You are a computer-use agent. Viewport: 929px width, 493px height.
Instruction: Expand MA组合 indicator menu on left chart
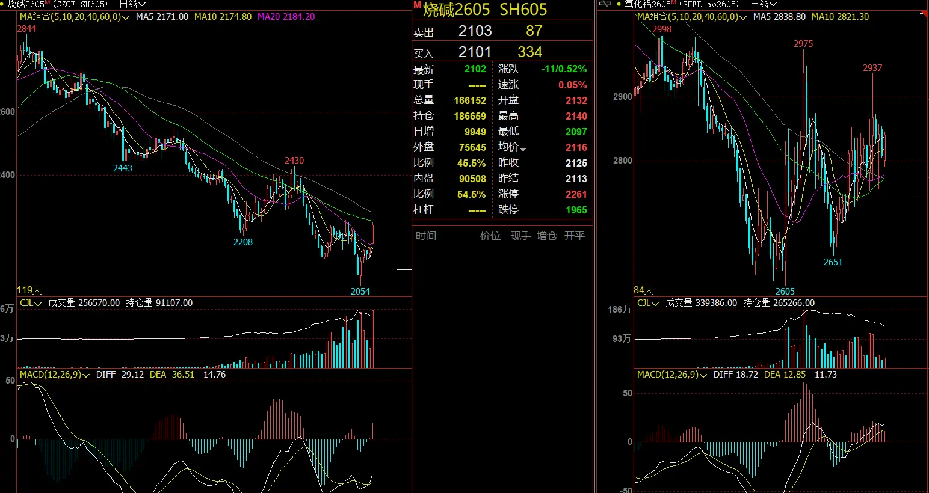tap(125, 18)
